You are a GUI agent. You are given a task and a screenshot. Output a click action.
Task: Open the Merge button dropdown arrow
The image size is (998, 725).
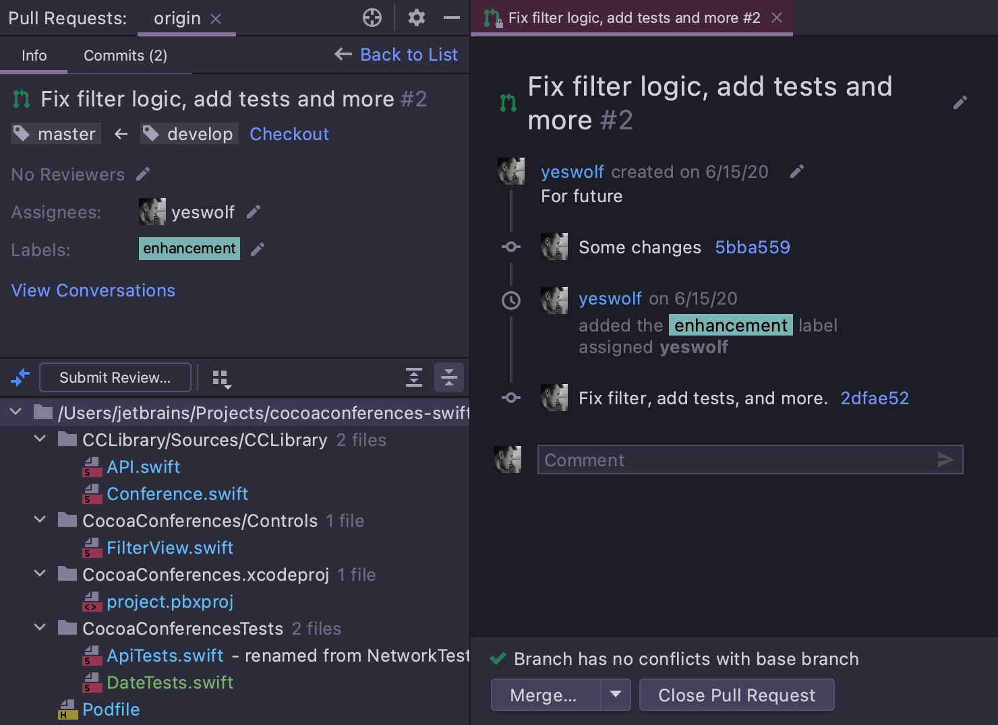[616, 695]
